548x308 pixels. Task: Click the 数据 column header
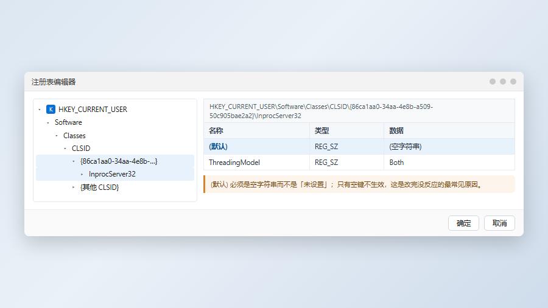pos(449,131)
